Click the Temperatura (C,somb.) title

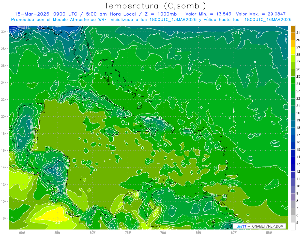(x=155, y=6)
